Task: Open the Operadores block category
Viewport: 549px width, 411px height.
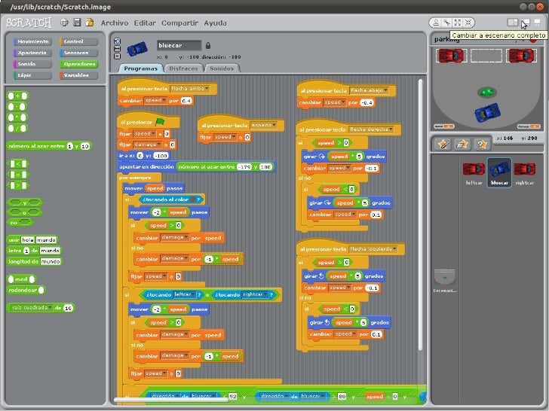Action: click(x=78, y=64)
